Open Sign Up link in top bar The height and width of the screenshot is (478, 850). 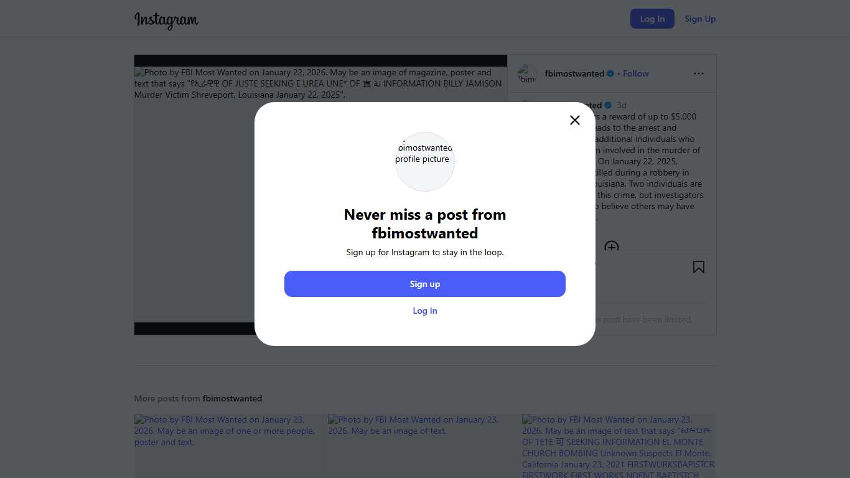point(700,19)
